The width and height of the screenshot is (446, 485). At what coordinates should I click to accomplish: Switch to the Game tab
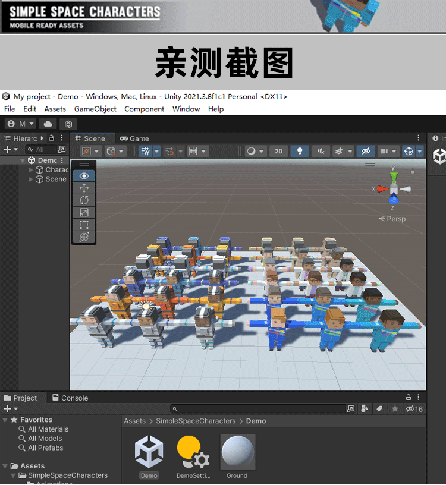click(x=134, y=138)
